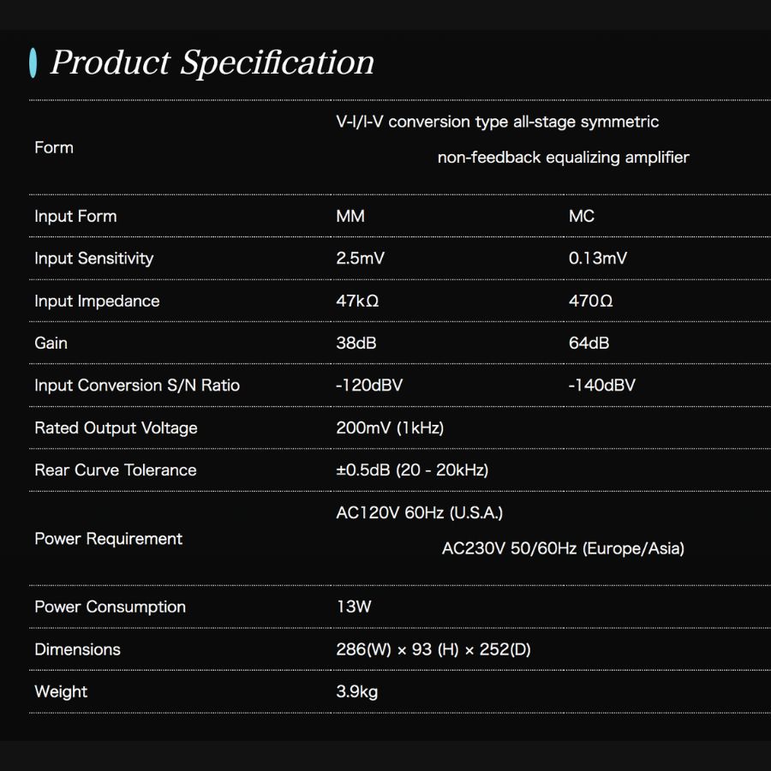Viewport: 771px width, 771px height.
Task: Select the 'non-feedback equalizing amplifier' text
Action: pos(563,158)
